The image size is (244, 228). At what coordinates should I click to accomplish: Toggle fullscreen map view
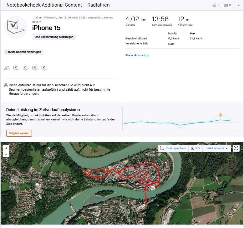(236, 148)
